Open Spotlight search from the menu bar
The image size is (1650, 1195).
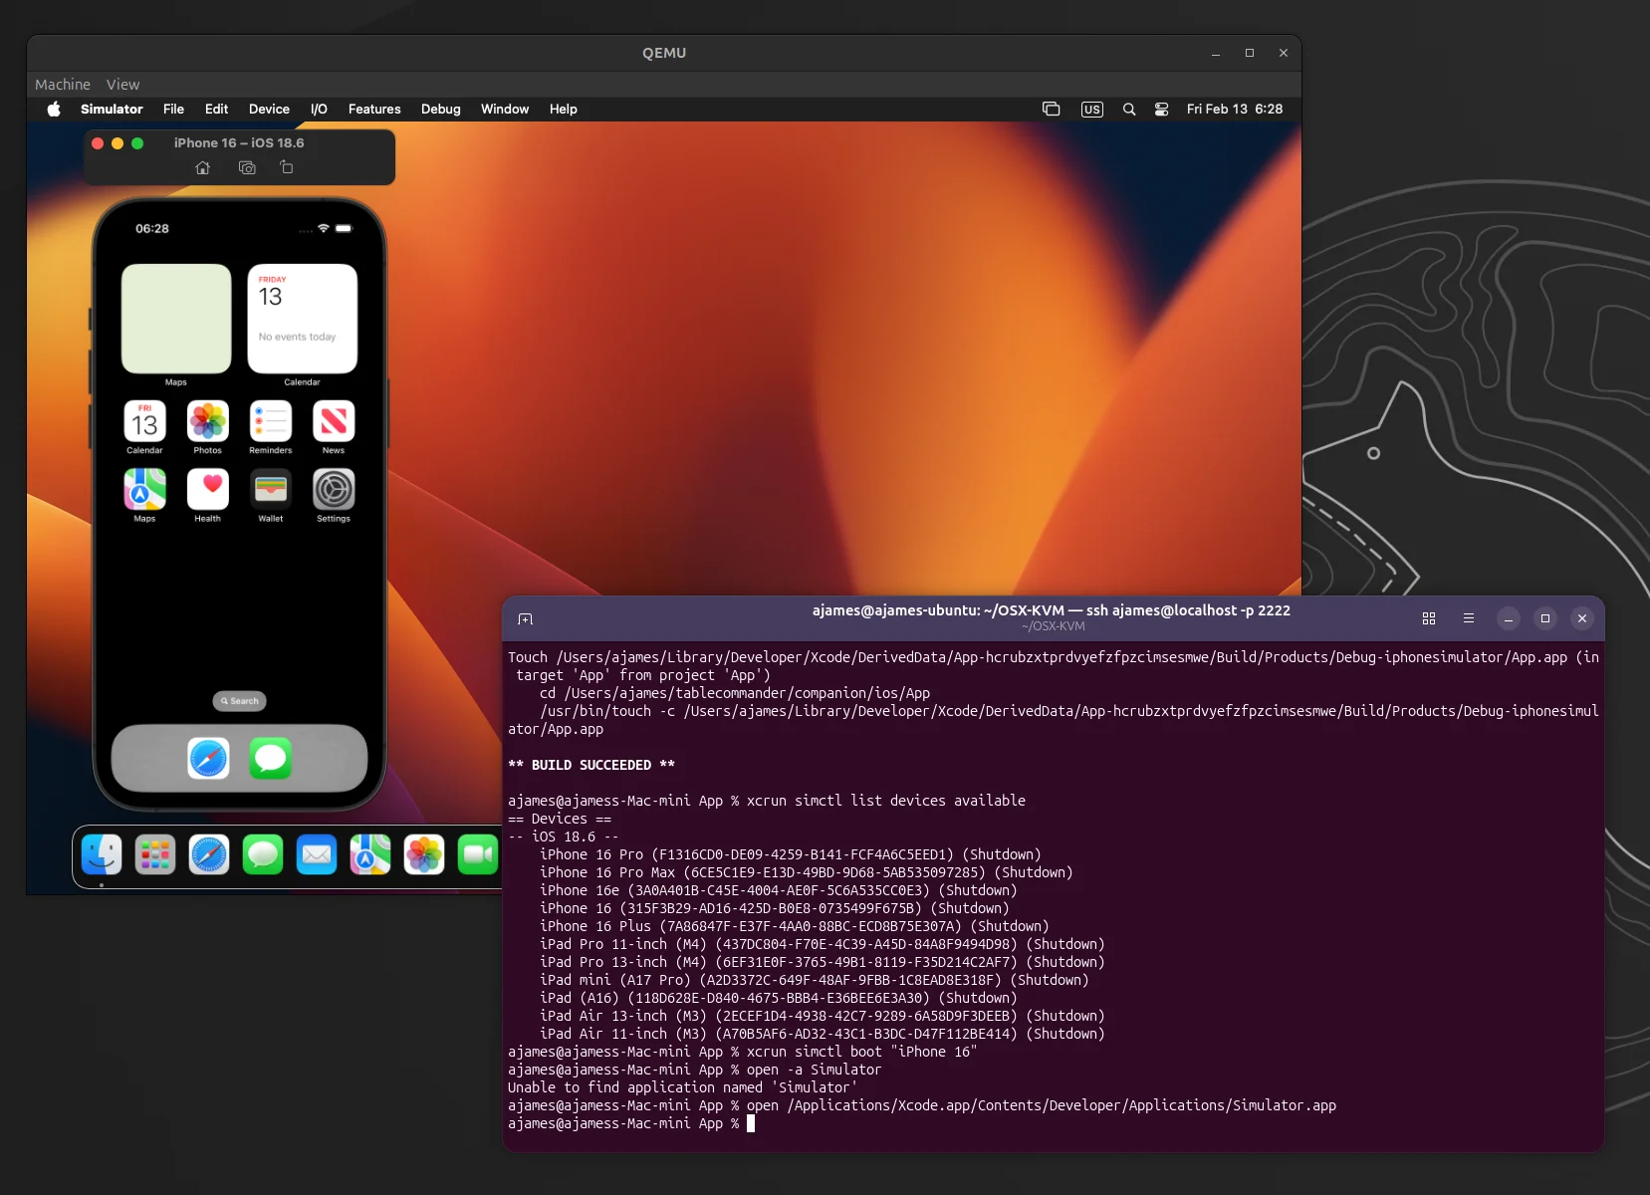click(x=1127, y=110)
